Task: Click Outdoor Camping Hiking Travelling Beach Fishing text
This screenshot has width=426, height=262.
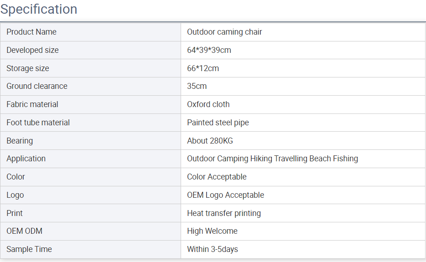Action: [272, 159]
